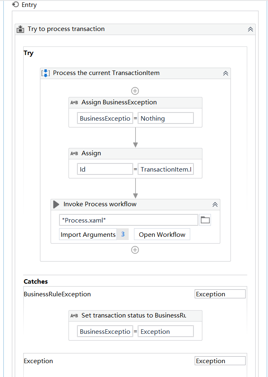The width and height of the screenshot is (268, 377).
Task: Click the Invoke Process workflow play icon
Action: pyautogui.click(x=56, y=204)
